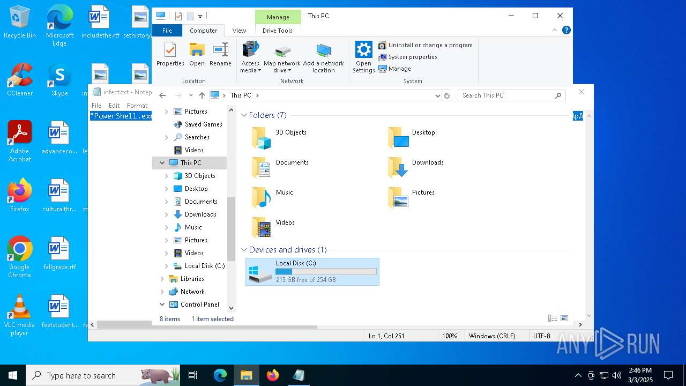Open the Drive Tools tab
The width and height of the screenshot is (686, 386).
point(278,31)
